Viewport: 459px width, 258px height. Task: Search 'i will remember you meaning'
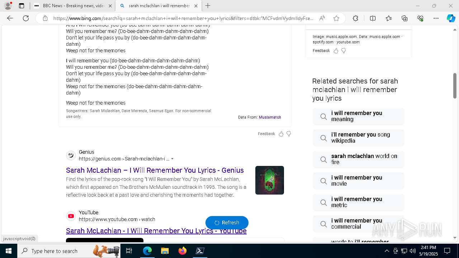pos(359,116)
